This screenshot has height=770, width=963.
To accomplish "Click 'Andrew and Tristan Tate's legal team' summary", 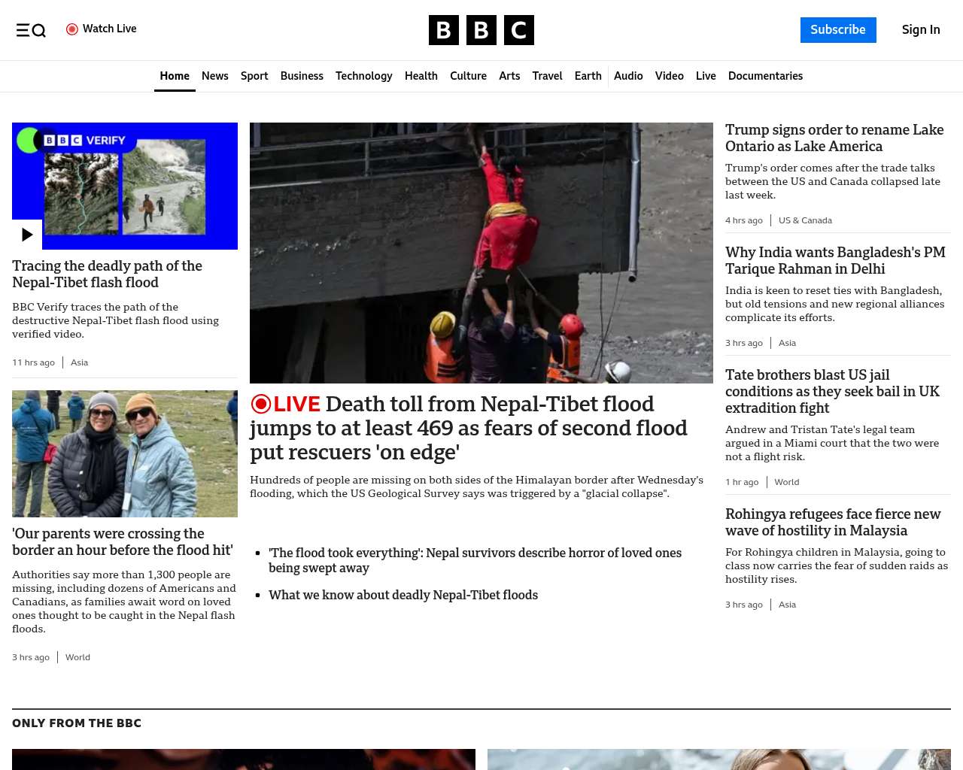I will (x=832, y=443).
